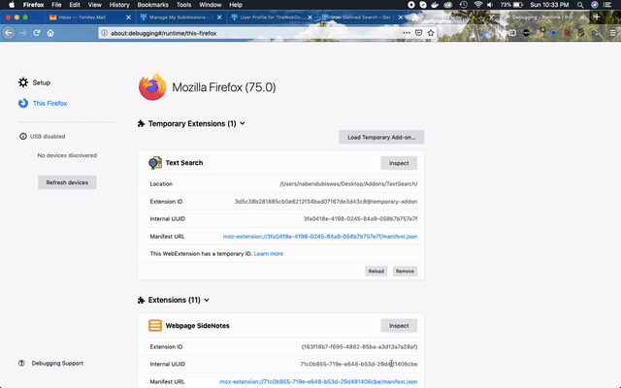Click the volume icon in menu bar
The width and height of the screenshot is (621, 388).
pyautogui.click(x=490, y=5)
